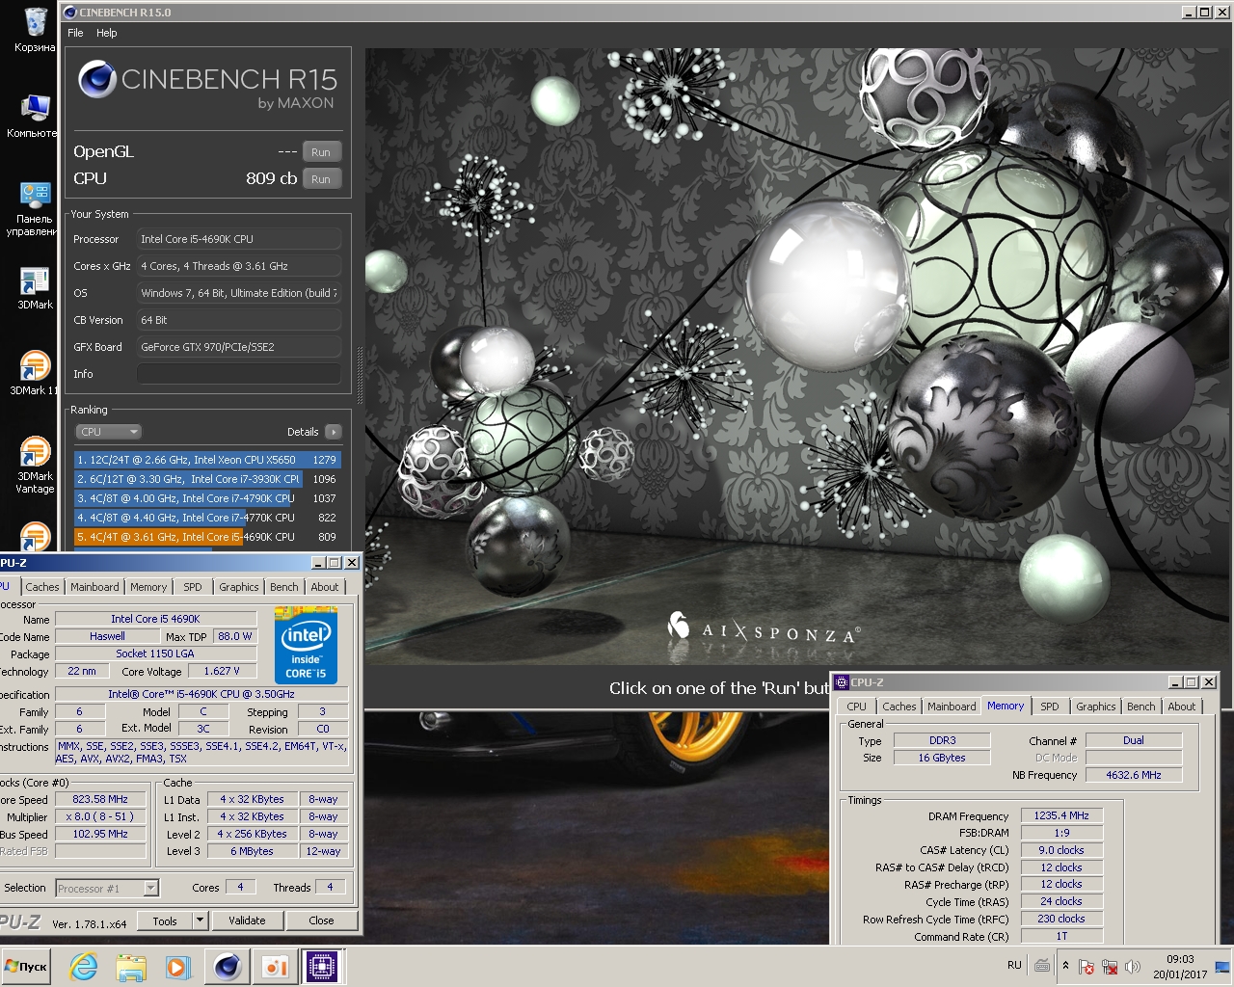Viewport: 1234px width, 987px height.
Task: Click the ranking Details arrow button
Action: pyautogui.click(x=334, y=432)
